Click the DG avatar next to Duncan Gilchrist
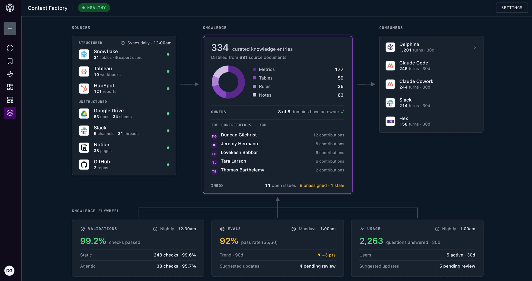 (214, 136)
